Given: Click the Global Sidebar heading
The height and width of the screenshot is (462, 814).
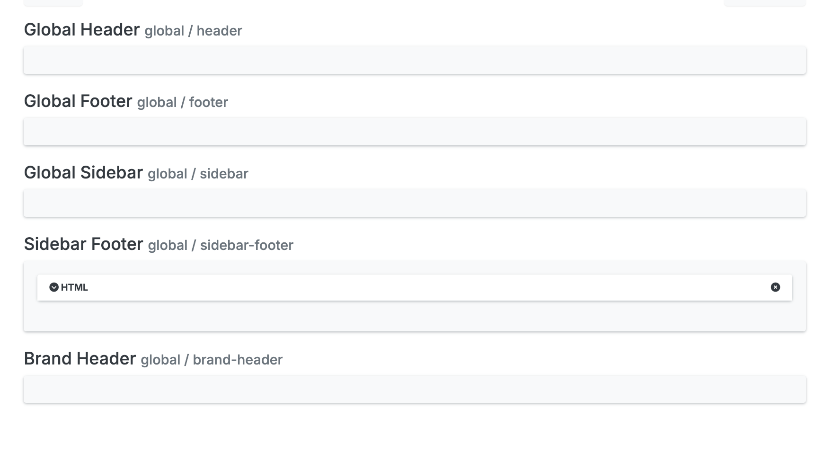Looking at the screenshot, I should tap(83, 172).
